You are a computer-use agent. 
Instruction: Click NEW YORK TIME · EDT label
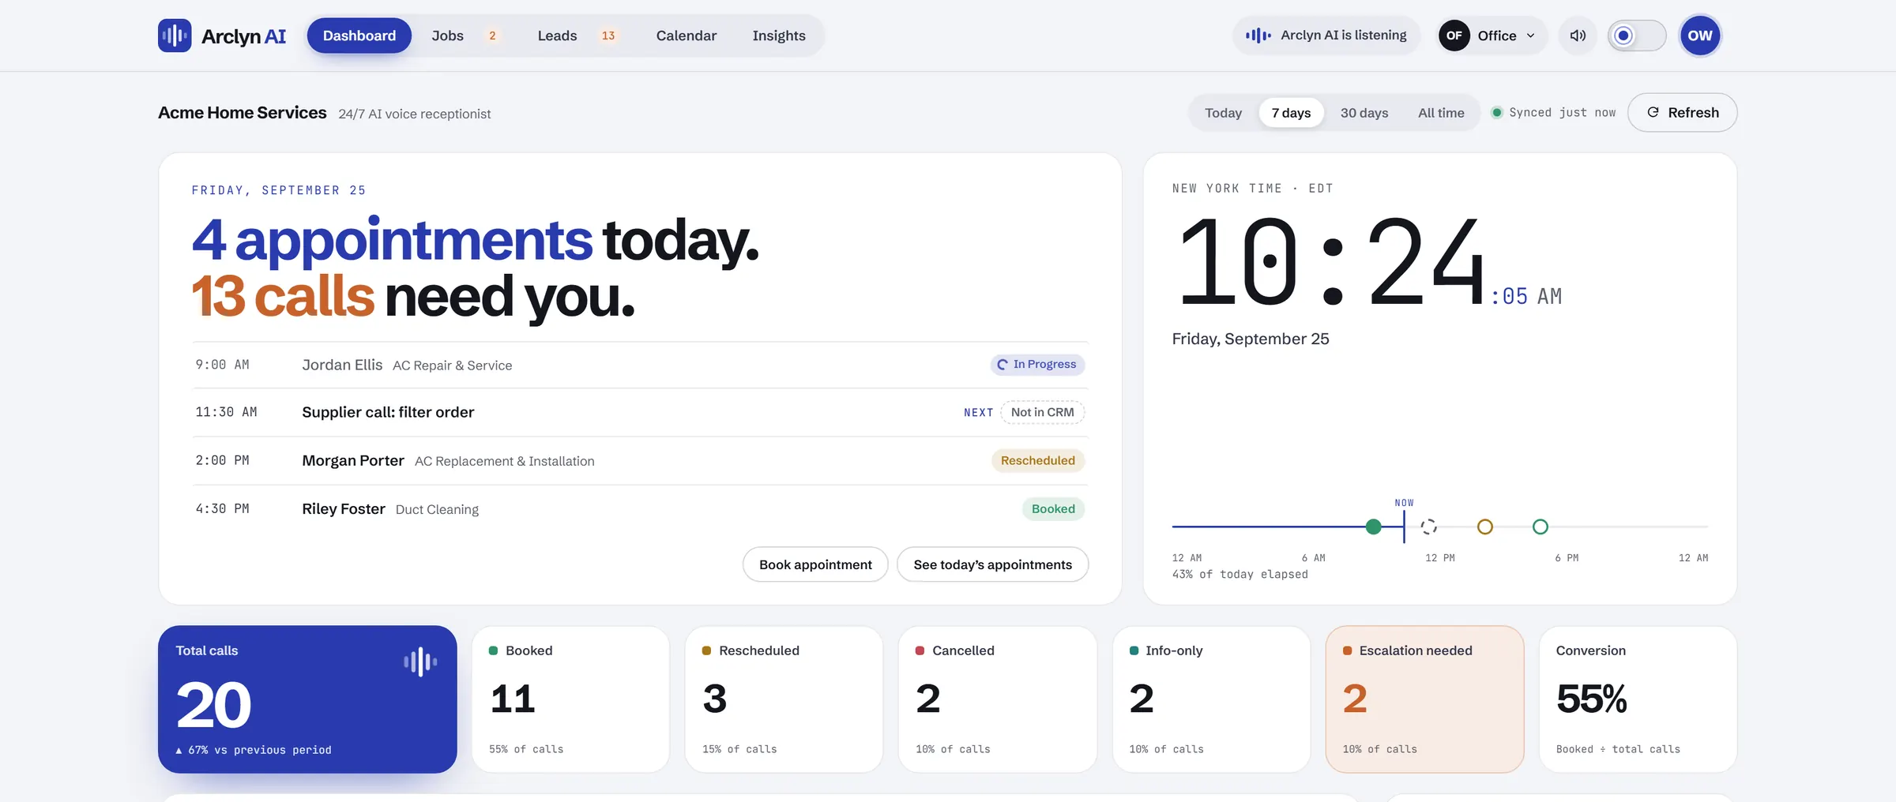[x=1252, y=189]
